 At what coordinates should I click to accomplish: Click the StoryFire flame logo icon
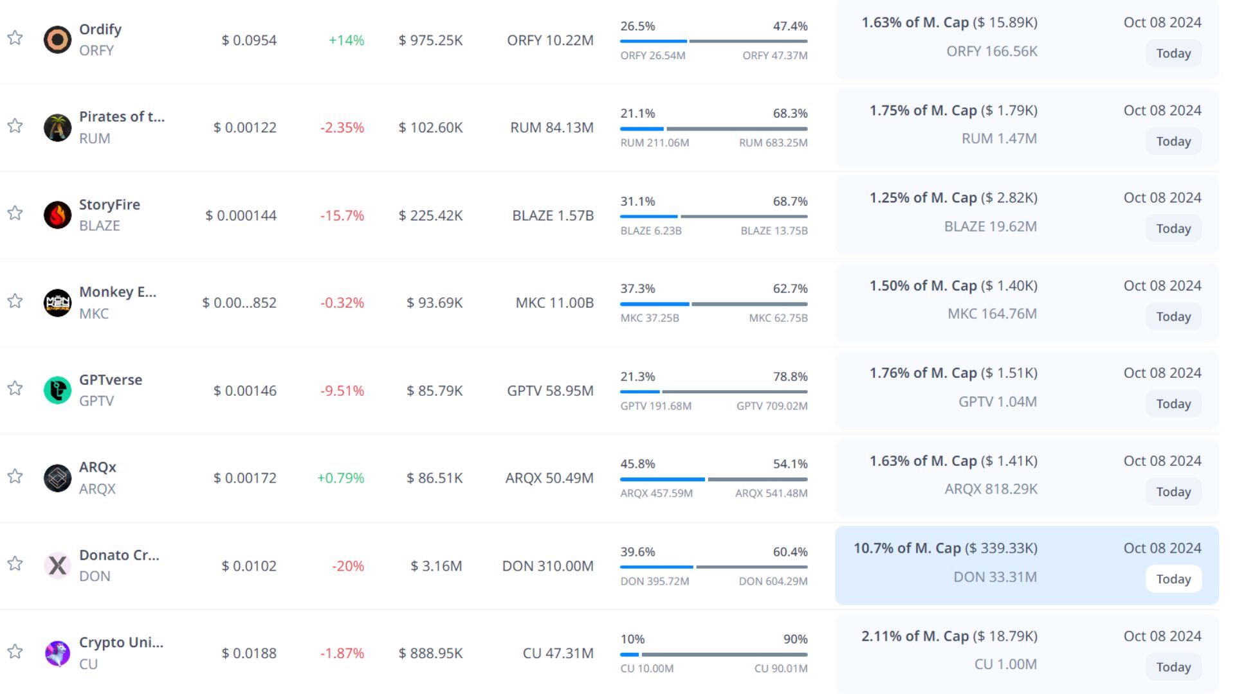click(x=57, y=215)
